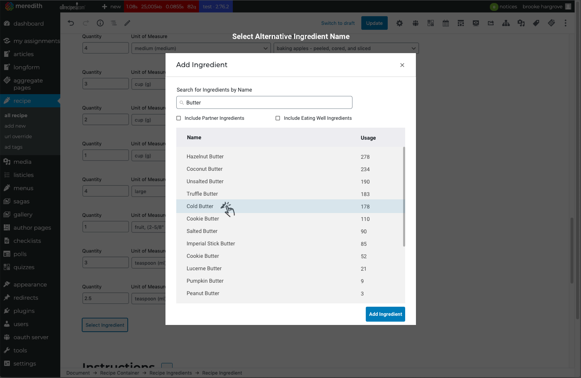Image resolution: width=581 pixels, height=378 pixels.
Task: Click the ticket label icon
Action: 552,23
